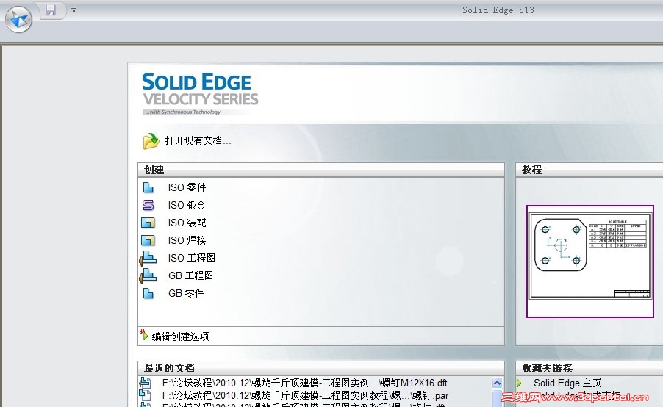Screen dimensions: 663x407
Task: Click draft file icon beside 螺钉M12X16.dft
Action: (x=145, y=383)
